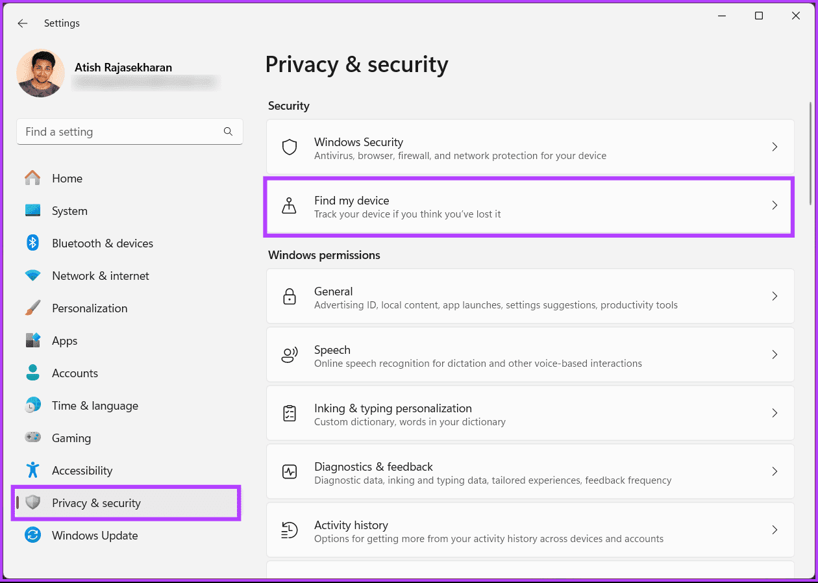Open Find my device title text
The width and height of the screenshot is (818, 583).
pyautogui.click(x=352, y=201)
